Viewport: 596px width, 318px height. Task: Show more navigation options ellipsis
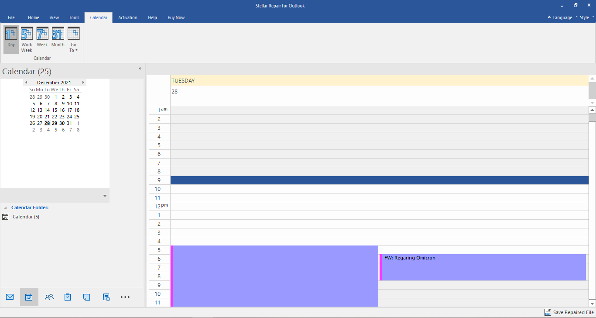125,297
